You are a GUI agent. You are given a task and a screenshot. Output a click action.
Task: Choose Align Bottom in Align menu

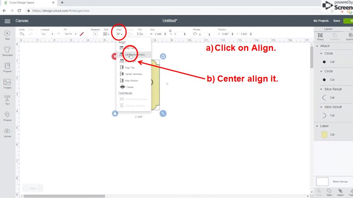tap(134, 81)
